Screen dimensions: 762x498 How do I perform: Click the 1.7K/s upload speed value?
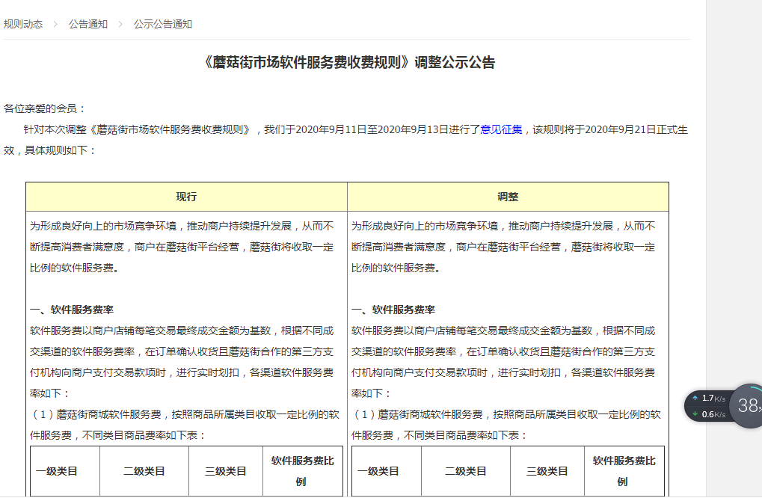tap(713, 399)
